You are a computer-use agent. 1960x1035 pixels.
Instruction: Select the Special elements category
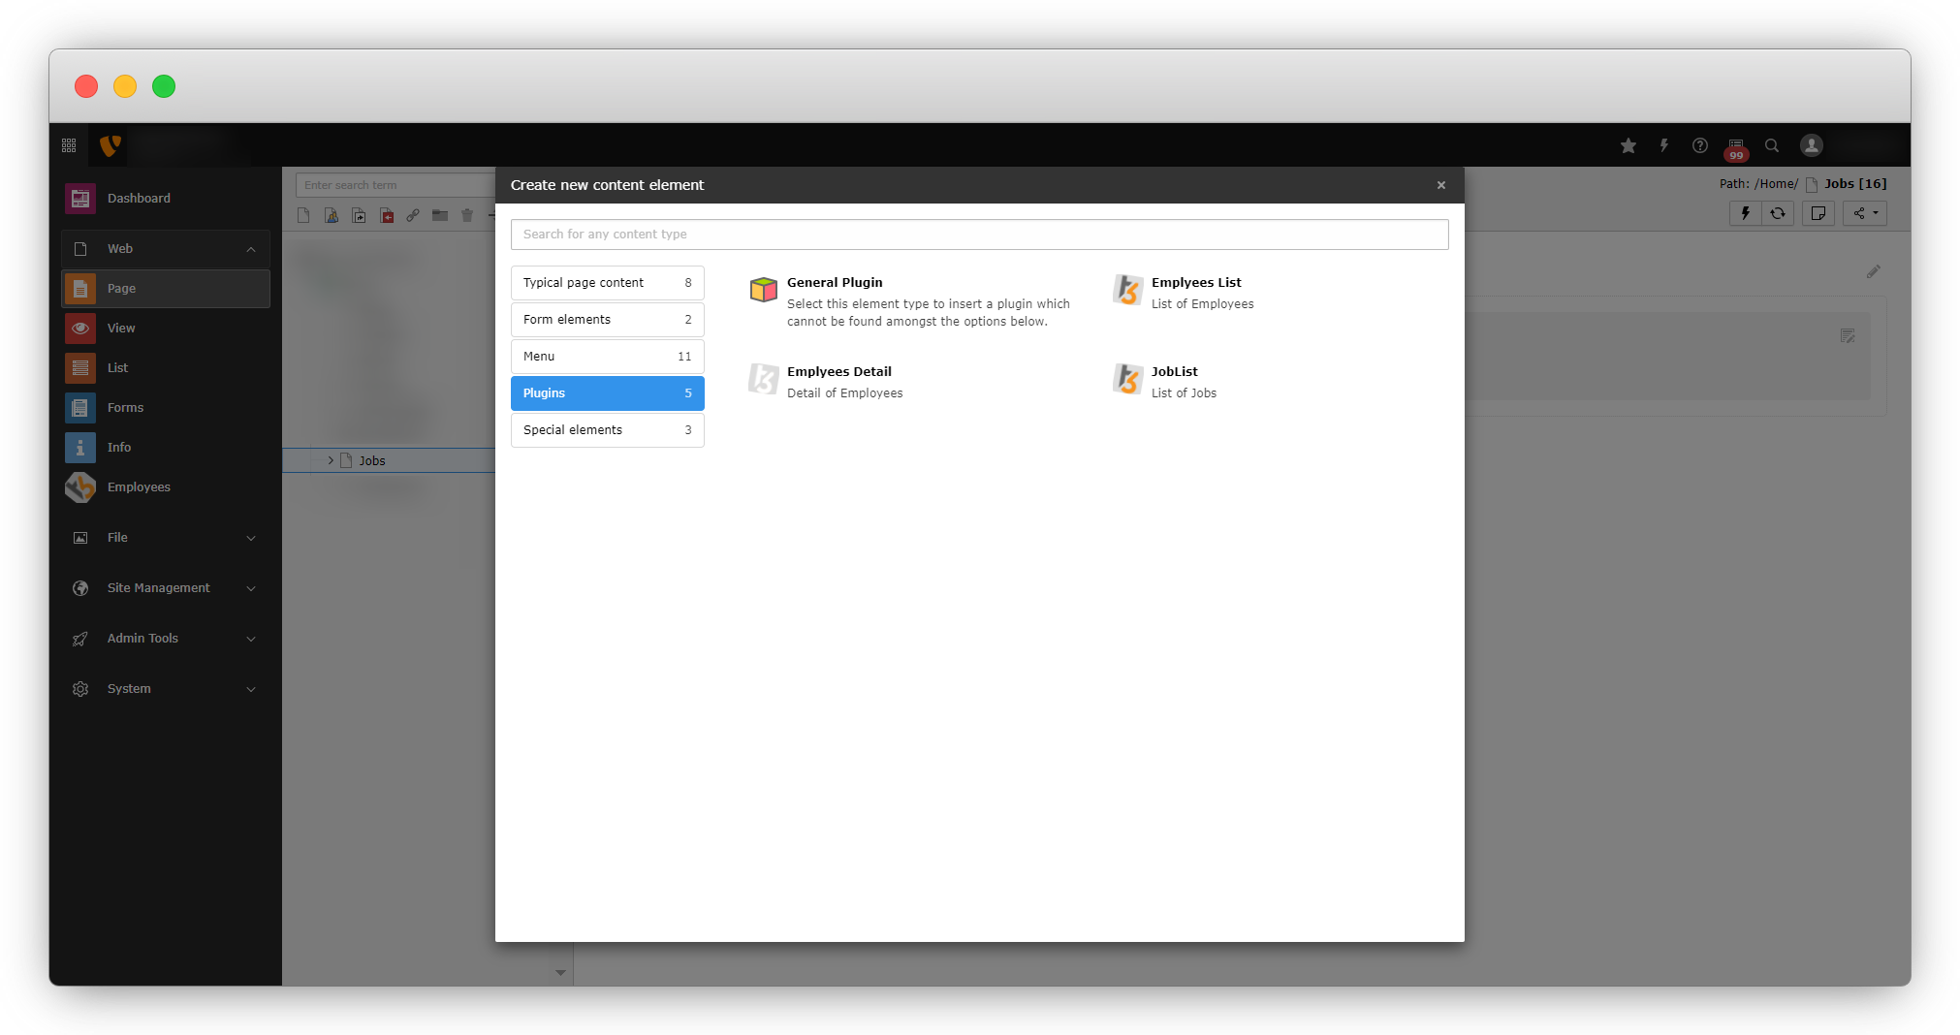point(607,430)
